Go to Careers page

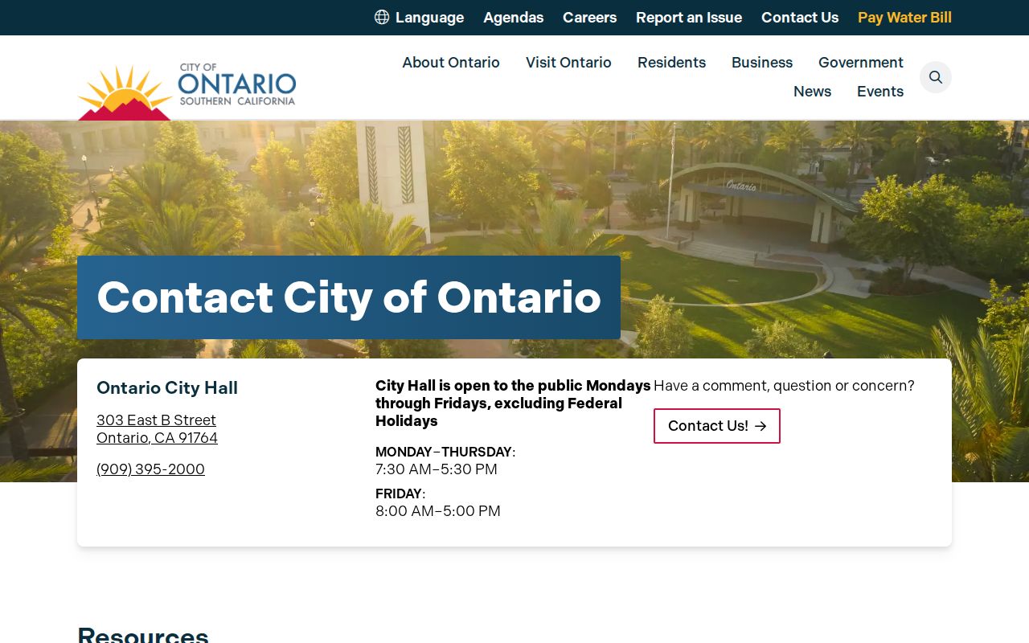coord(589,18)
